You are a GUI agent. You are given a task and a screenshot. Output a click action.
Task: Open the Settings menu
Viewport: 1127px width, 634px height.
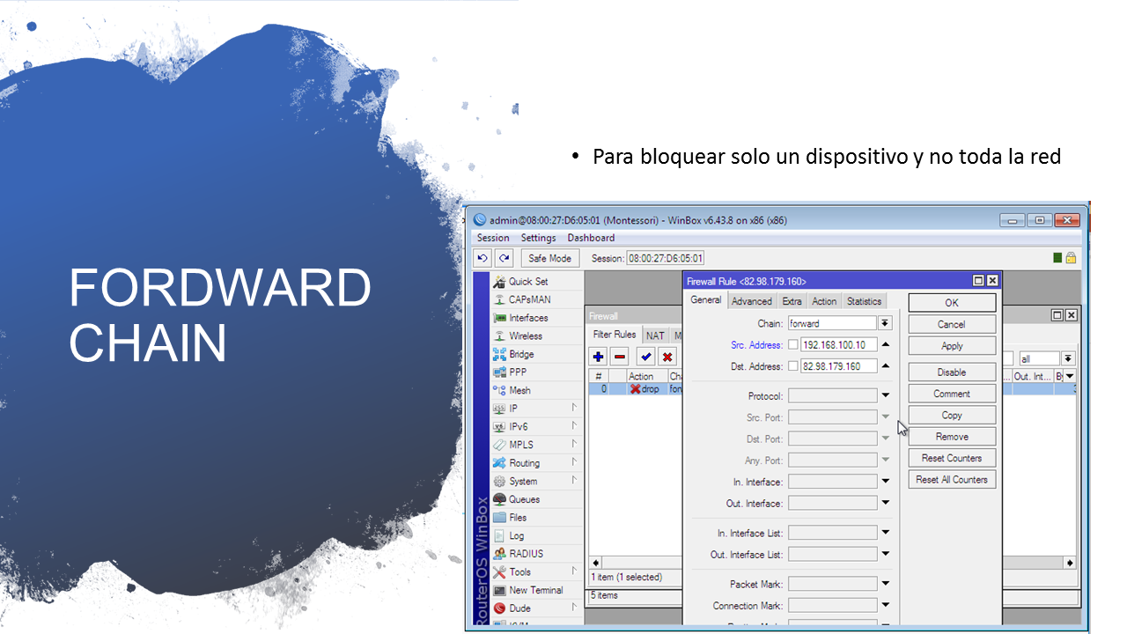coord(538,238)
